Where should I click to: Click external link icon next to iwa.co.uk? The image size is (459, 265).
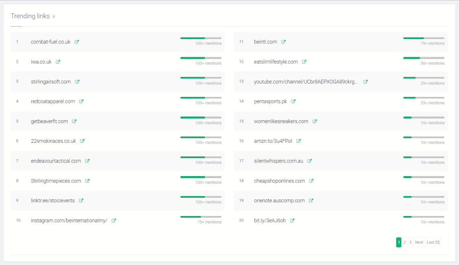click(x=58, y=62)
